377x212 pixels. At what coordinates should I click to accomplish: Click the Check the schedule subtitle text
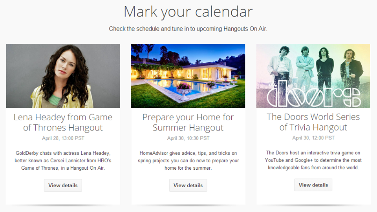click(188, 29)
